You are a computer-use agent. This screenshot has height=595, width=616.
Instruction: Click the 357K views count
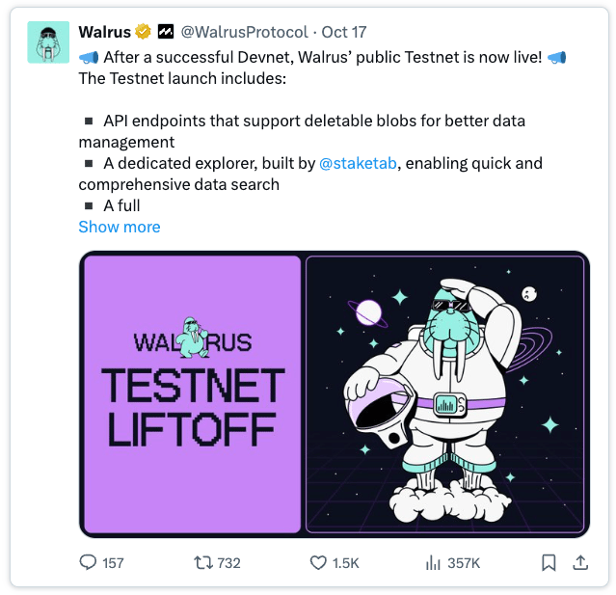click(x=464, y=563)
